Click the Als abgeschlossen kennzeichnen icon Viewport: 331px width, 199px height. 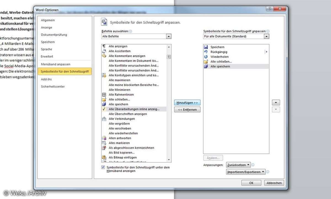point(104,148)
